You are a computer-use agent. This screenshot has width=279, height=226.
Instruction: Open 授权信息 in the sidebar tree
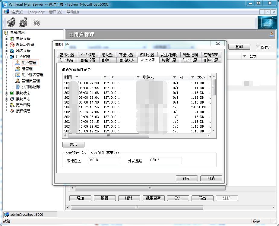coord(23,111)
